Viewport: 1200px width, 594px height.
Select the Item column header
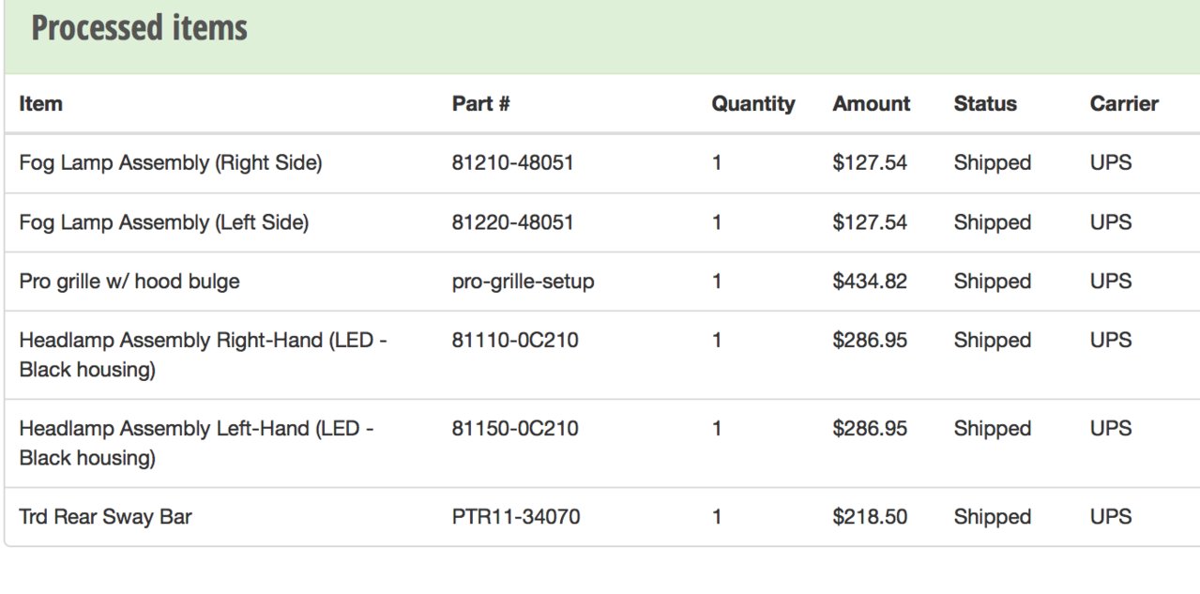pos(40,103)
